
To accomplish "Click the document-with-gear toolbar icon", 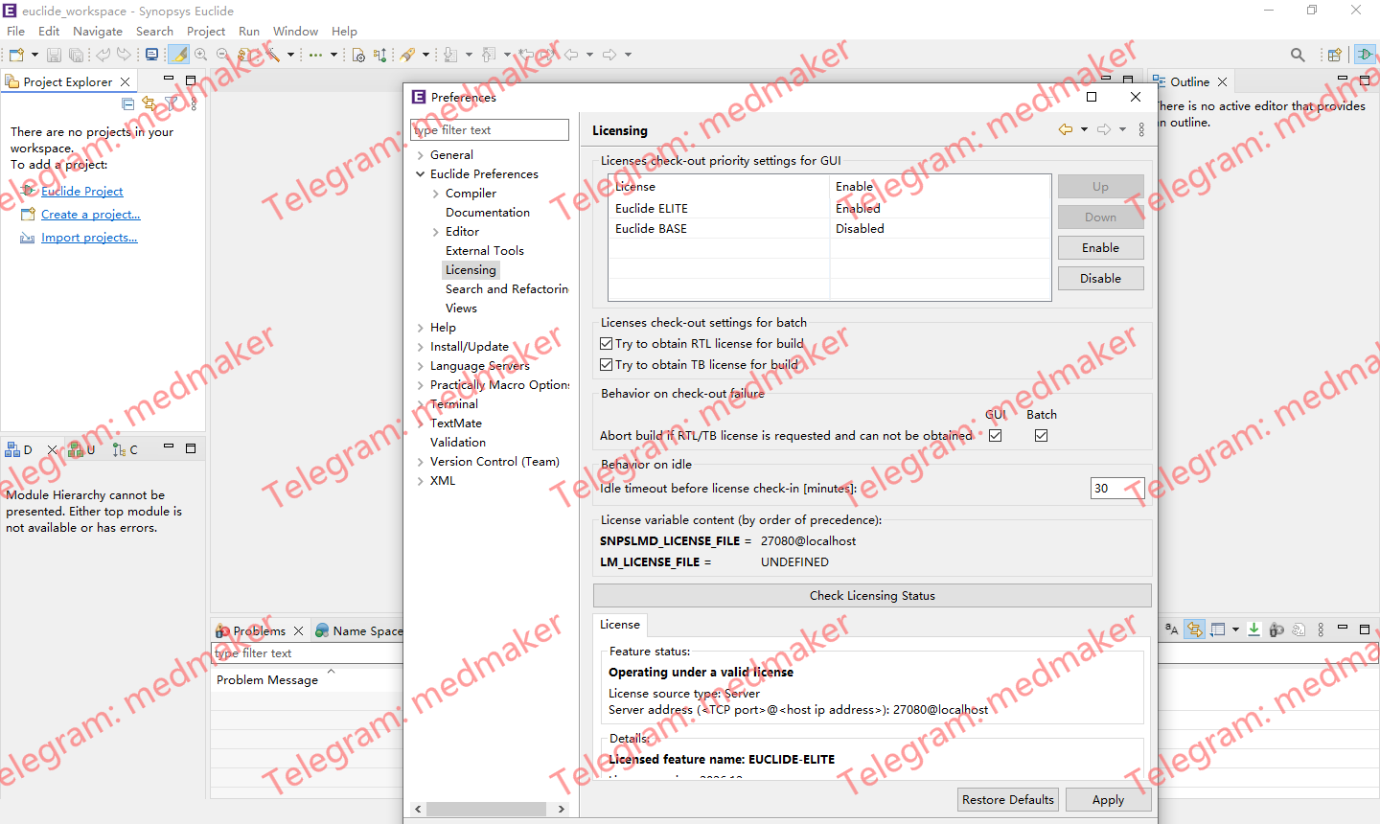I will (x=358, y=55).
